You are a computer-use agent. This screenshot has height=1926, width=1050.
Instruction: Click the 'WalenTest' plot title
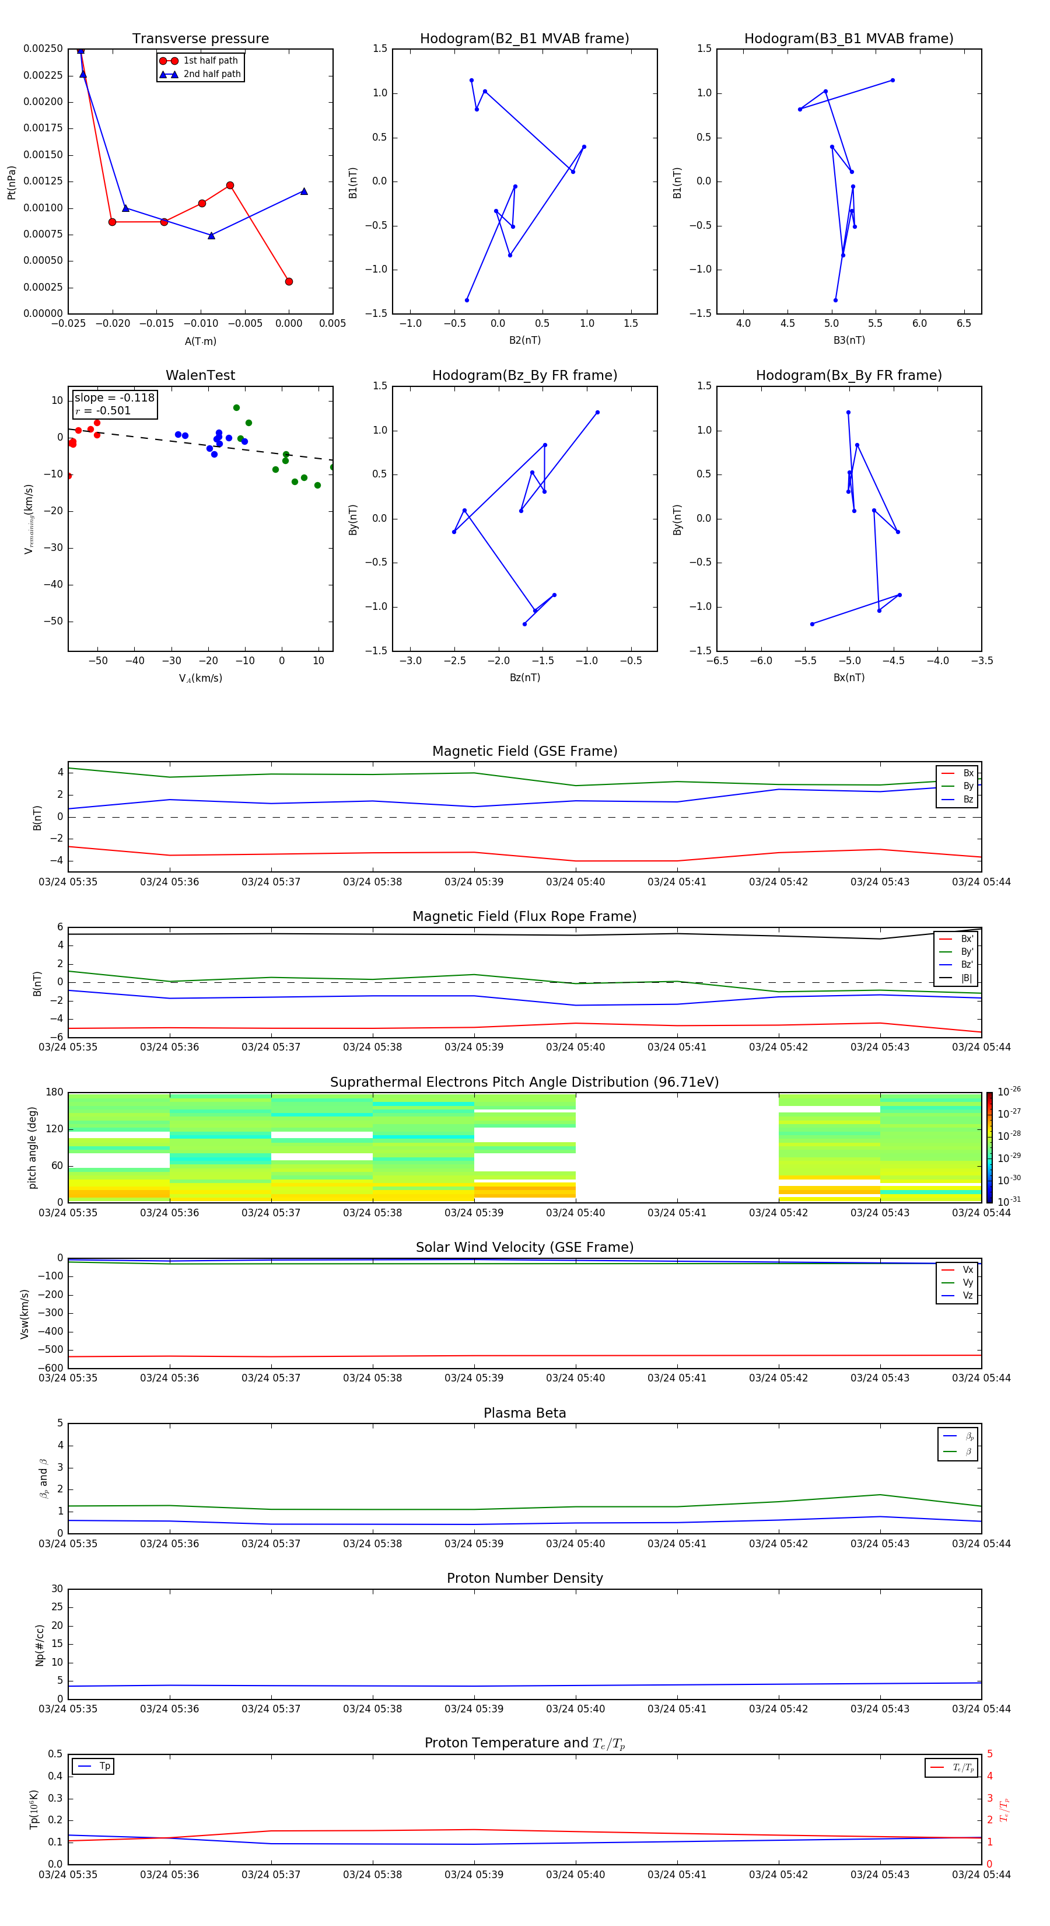200,375
